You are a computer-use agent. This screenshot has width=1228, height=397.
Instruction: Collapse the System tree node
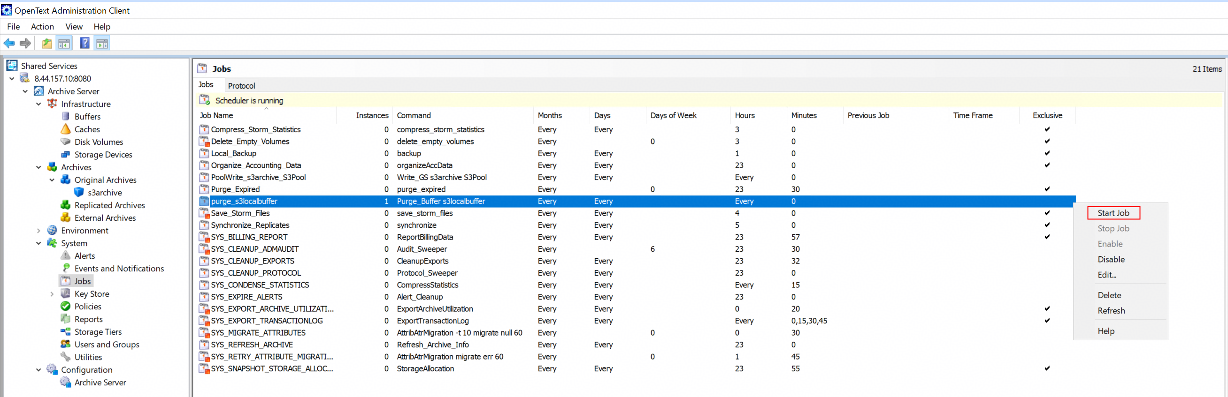click(38, 243)
